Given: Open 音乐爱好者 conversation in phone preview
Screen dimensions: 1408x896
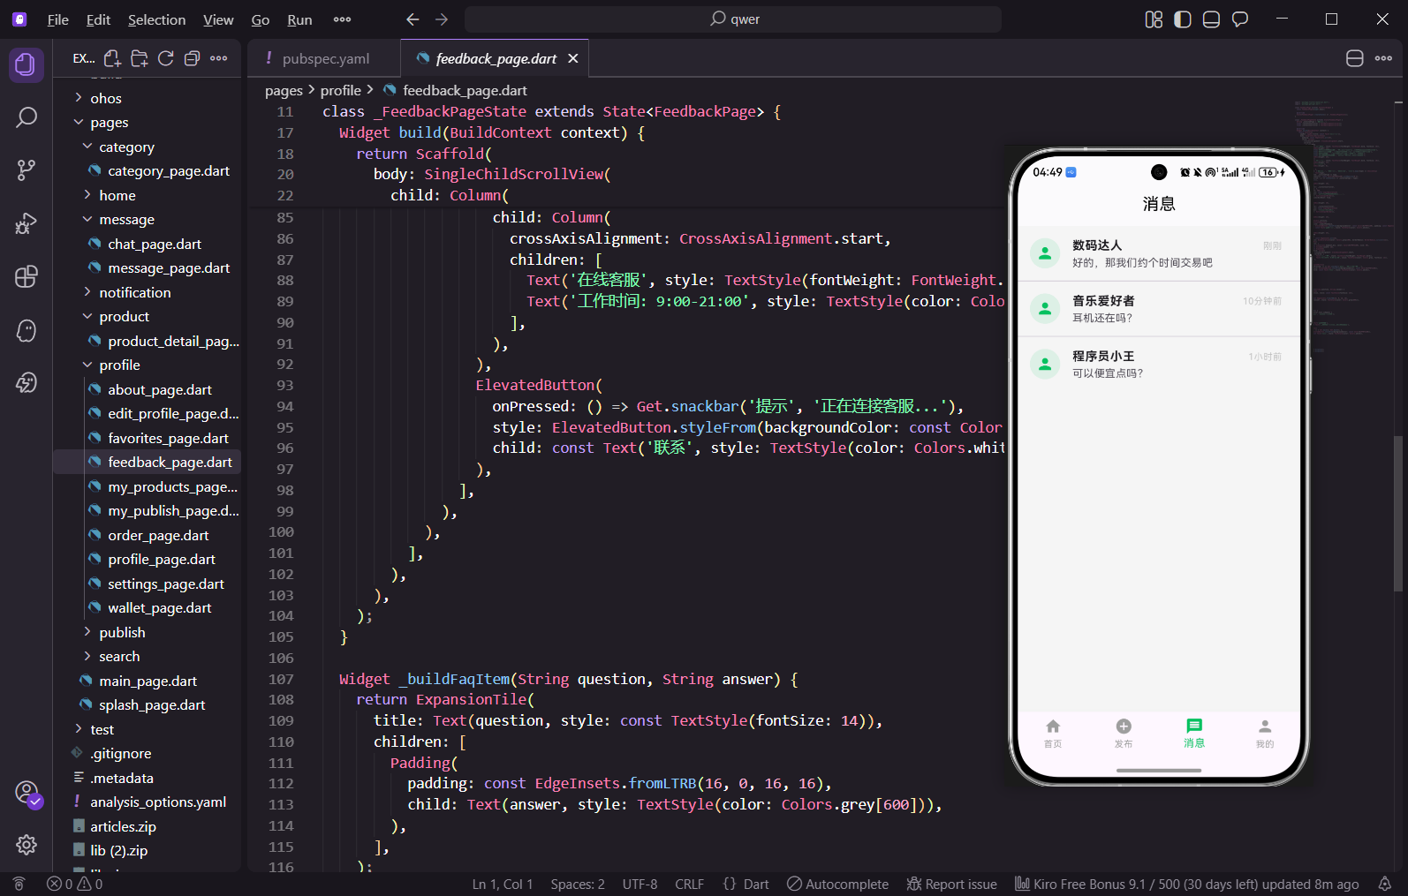Looking at the screenshot, I should [x=1159, y=309].
